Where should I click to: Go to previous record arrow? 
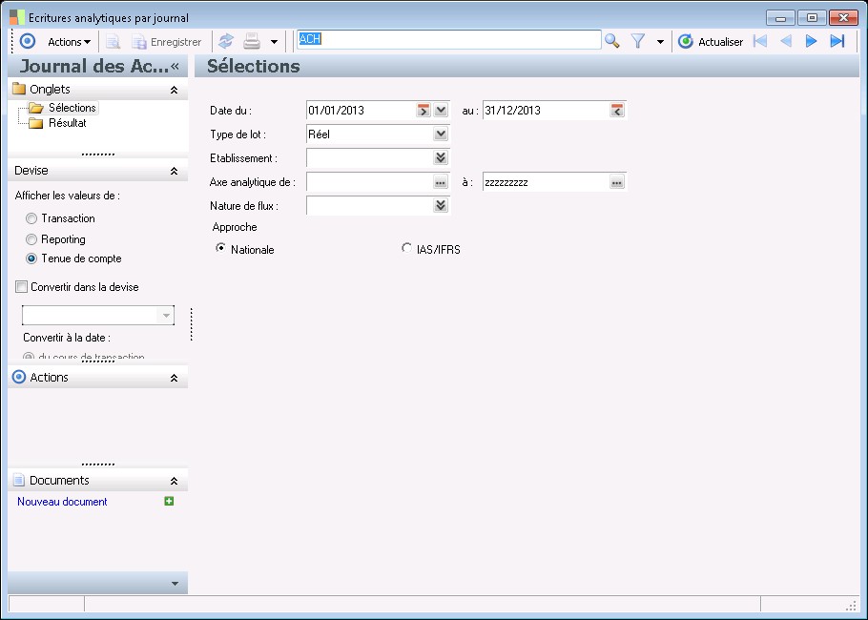coord(786,41)
